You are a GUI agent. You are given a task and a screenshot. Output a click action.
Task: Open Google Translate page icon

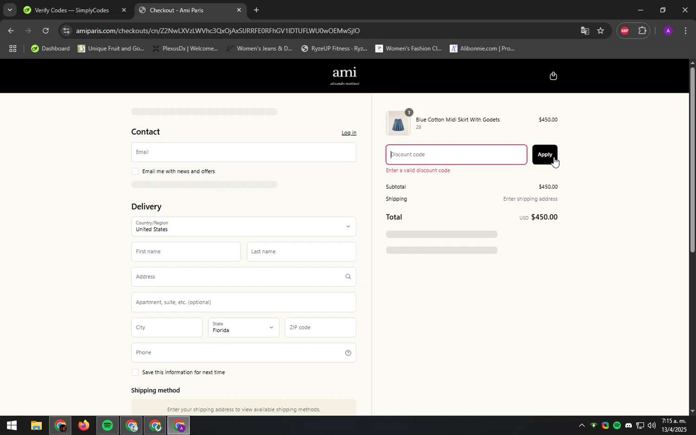click(x=585, y=31)
